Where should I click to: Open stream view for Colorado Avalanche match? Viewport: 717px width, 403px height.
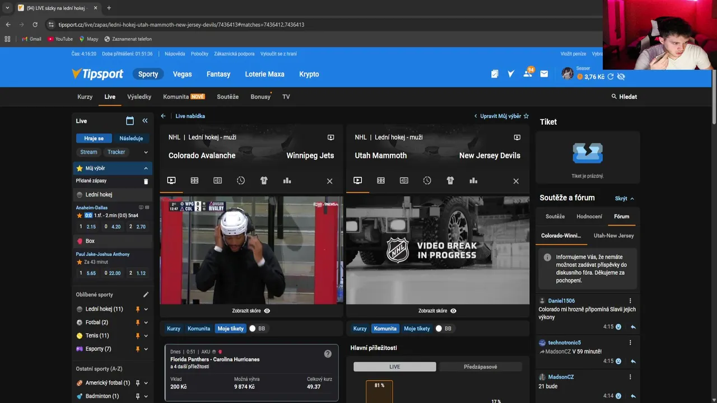coord(171,181)
